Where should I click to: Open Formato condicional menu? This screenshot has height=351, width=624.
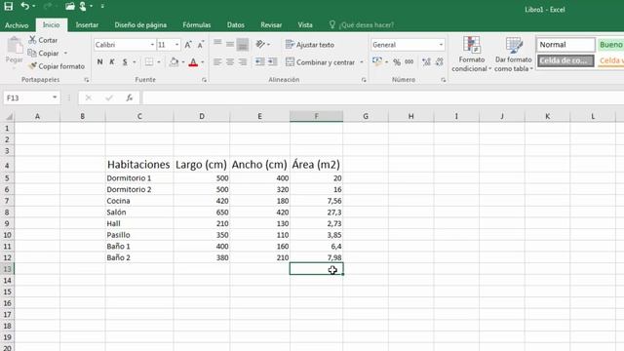click(472, 55)
